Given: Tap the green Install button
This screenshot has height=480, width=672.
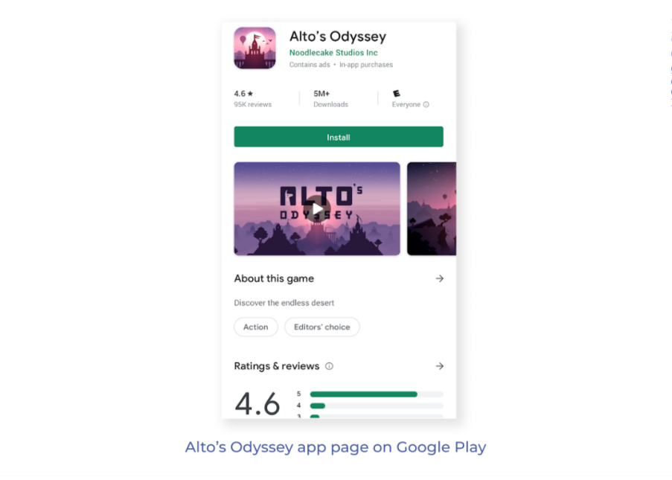Looking at the screenshot, I should pos(339,137).
